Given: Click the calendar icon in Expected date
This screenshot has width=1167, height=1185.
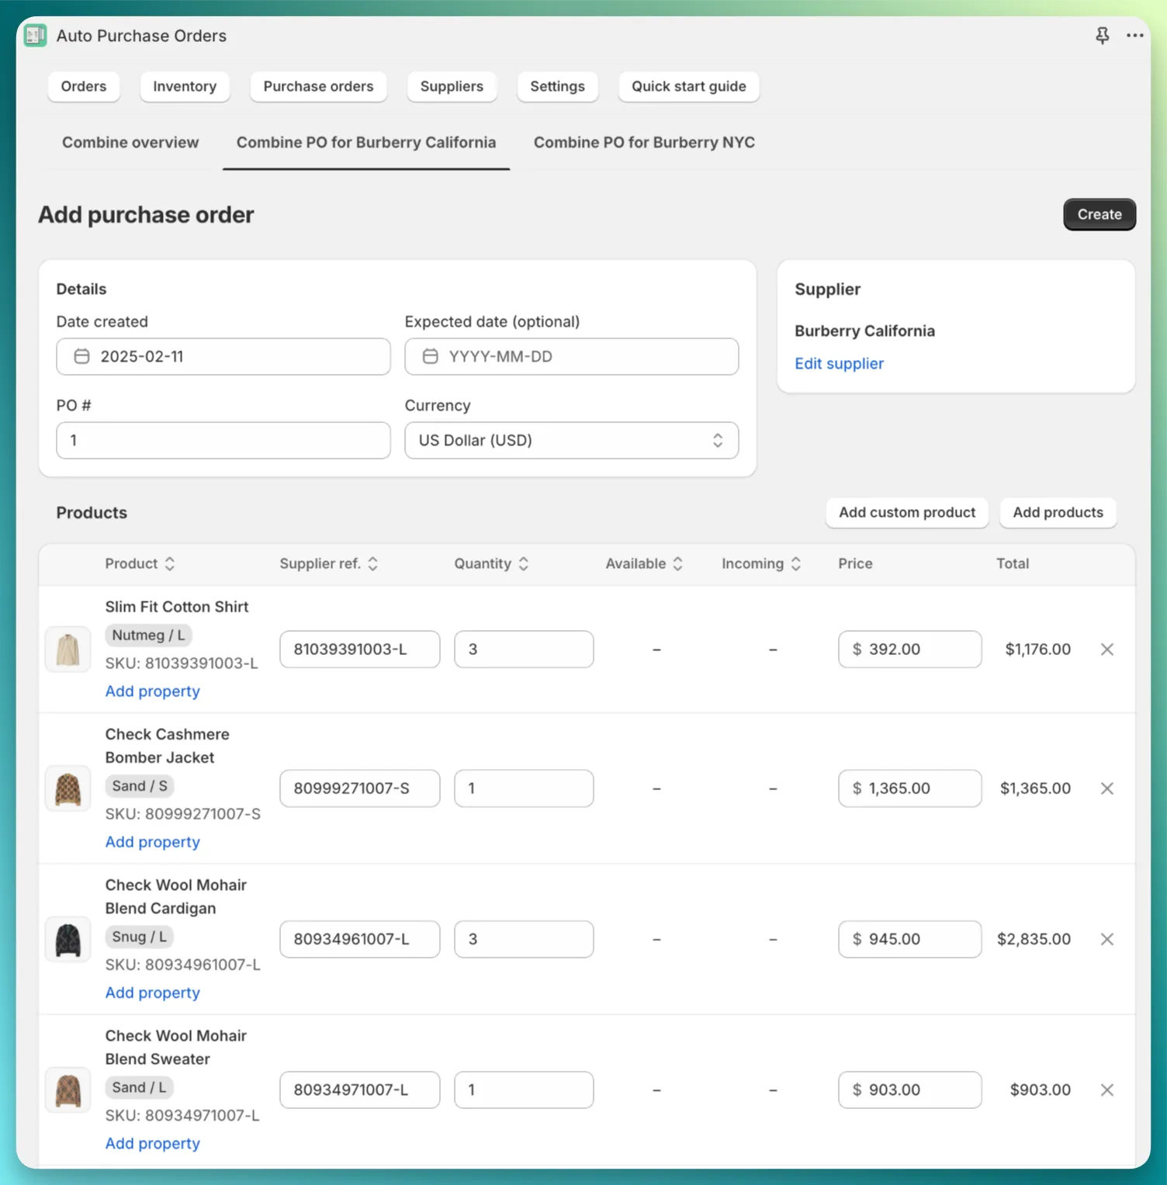Looking at the screenshot, I should click(x=430, y=356).
